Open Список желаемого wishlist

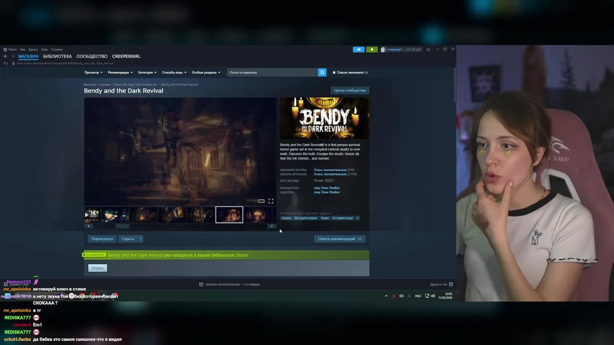click(350, 72)
